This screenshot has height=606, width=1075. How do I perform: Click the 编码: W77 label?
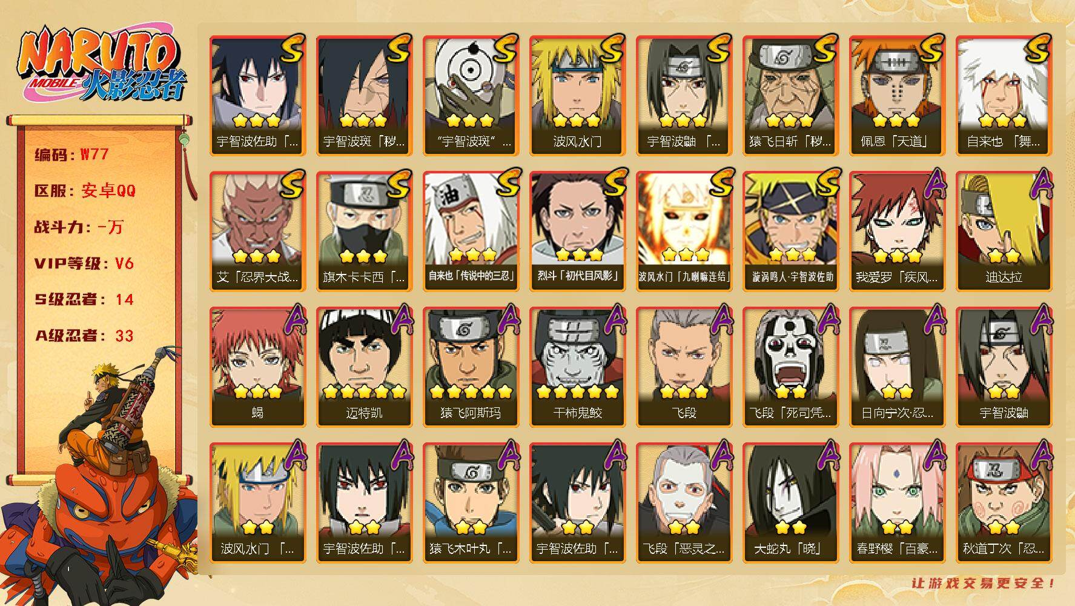point(71,155)
